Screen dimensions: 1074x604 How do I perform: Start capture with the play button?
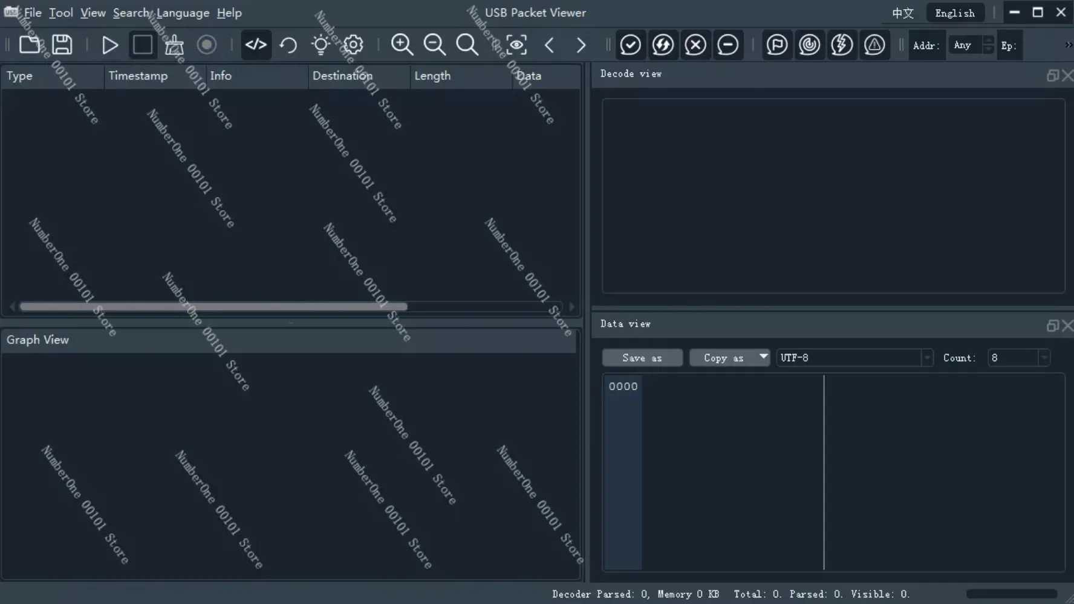(109, 45)
